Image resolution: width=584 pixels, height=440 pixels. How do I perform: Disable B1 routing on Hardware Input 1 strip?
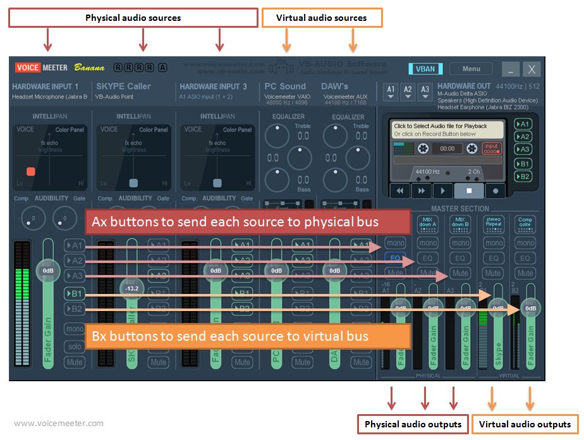click(x=75, y=293)
